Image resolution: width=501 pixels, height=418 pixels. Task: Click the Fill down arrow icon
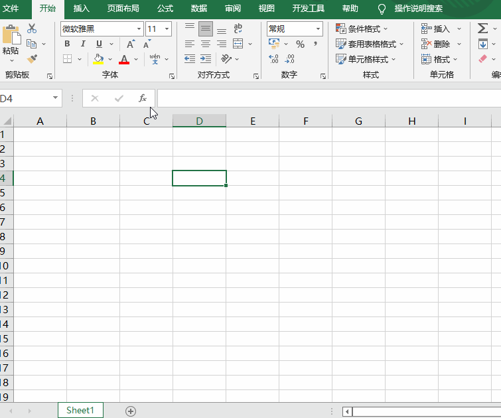[483, 44]
